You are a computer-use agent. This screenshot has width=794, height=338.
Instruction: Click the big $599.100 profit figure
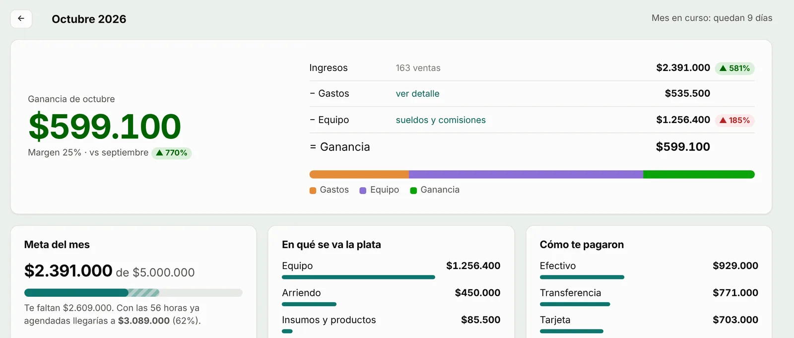(x=105, y=126)
